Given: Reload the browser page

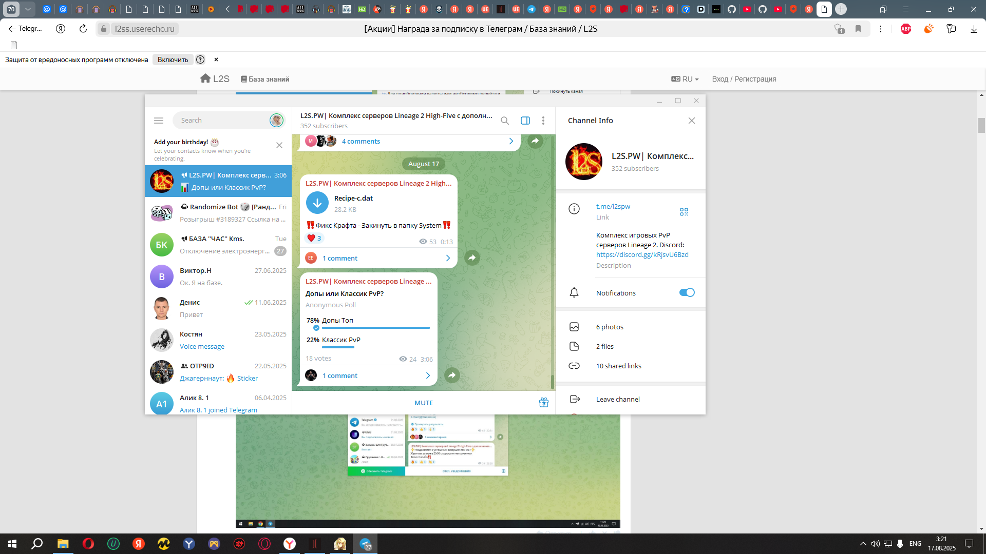Looking at the screenshot, I should click(x=83, y=29).
